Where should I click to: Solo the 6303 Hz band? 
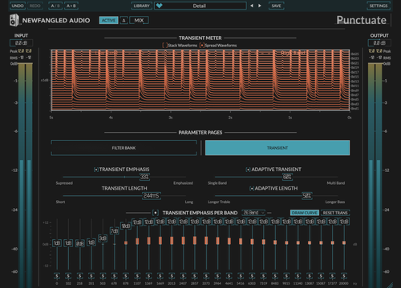pyautogui.click(x=252, y=276)
